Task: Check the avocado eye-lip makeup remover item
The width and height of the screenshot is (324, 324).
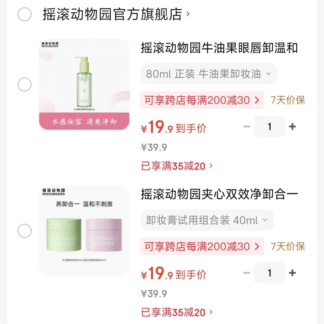Action: point(24,84)
